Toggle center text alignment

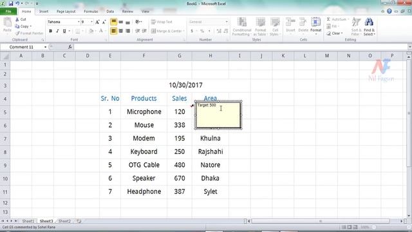(120, 31)
